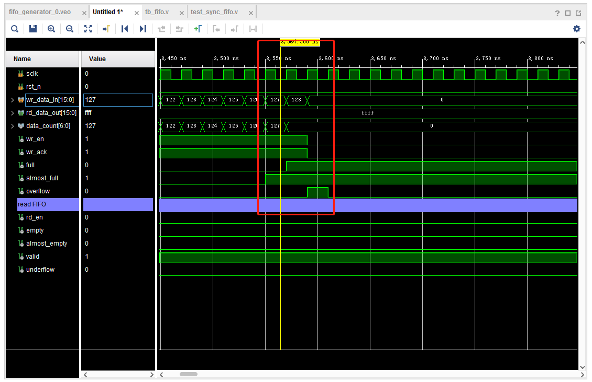Close the fifo_generator_0.veo tab
This screenshot has width=592, height=382.
[84, 11]
